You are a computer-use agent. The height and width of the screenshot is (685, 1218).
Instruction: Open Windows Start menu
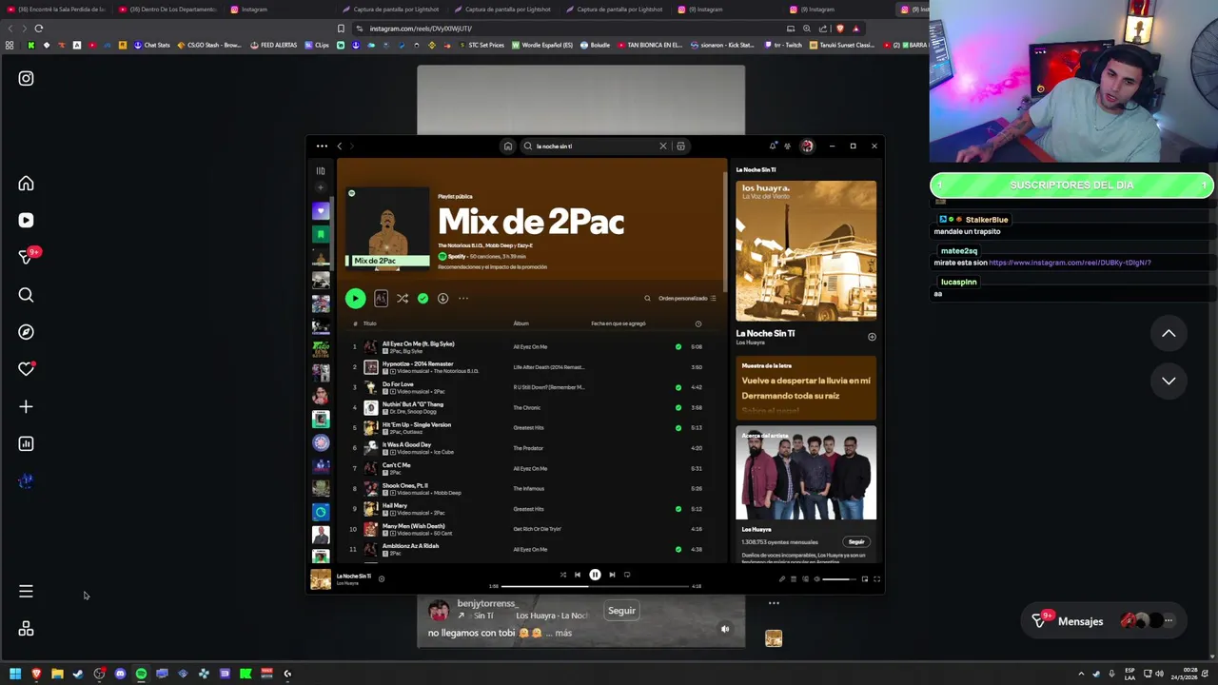tap(15, 674)
